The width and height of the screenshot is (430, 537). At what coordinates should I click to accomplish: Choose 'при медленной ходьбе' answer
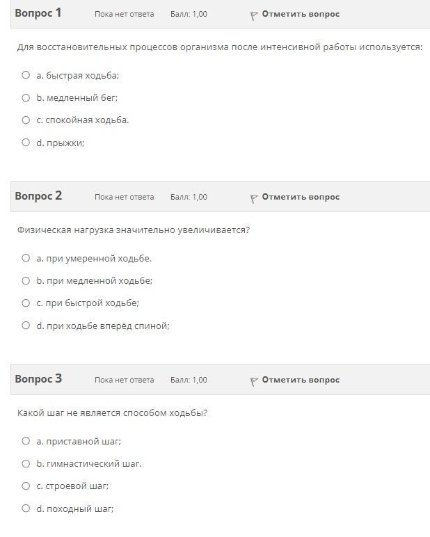tap(26, 280)
